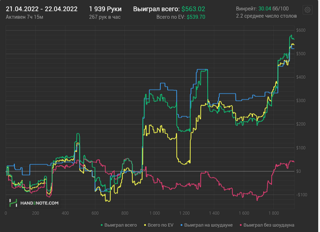Toggle 'Выиграл всего' line in legend

pyautogui.click(x=120, y=225)
